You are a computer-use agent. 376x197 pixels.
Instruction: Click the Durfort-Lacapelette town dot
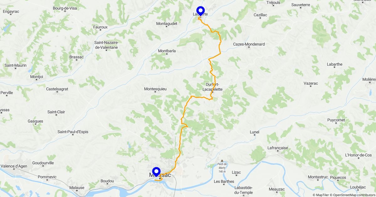click(212, 92)
